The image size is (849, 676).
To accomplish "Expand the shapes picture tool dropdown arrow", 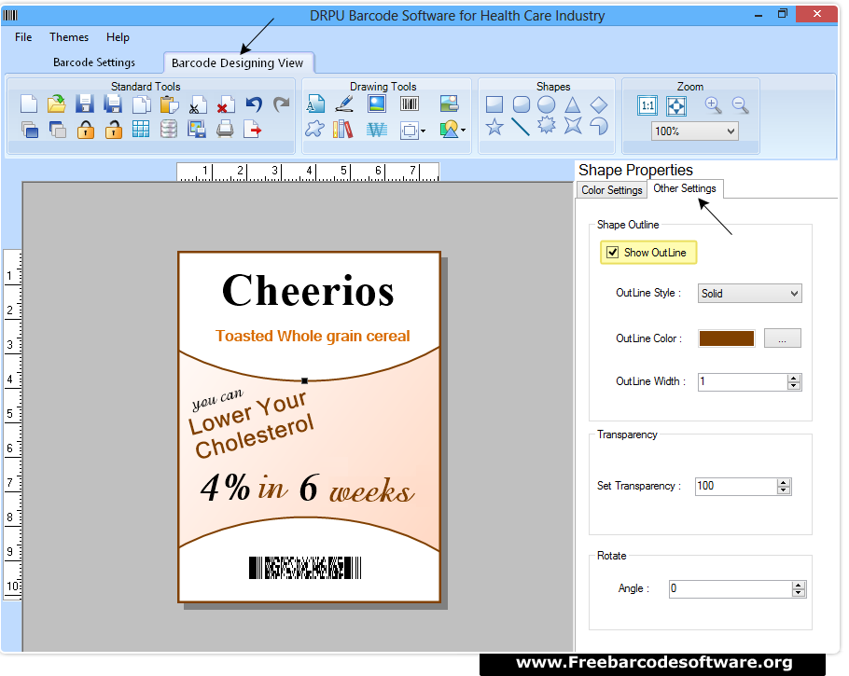I will 463,130.
